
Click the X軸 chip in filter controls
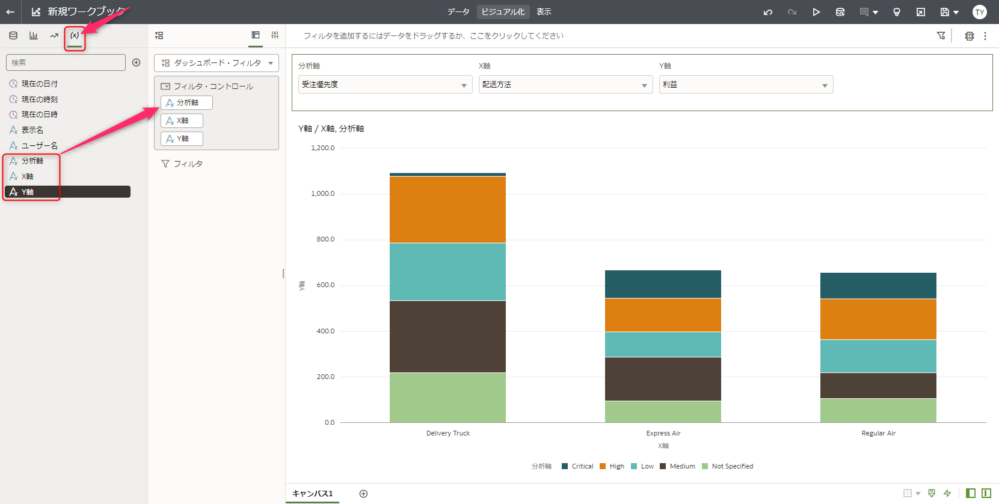182,121
